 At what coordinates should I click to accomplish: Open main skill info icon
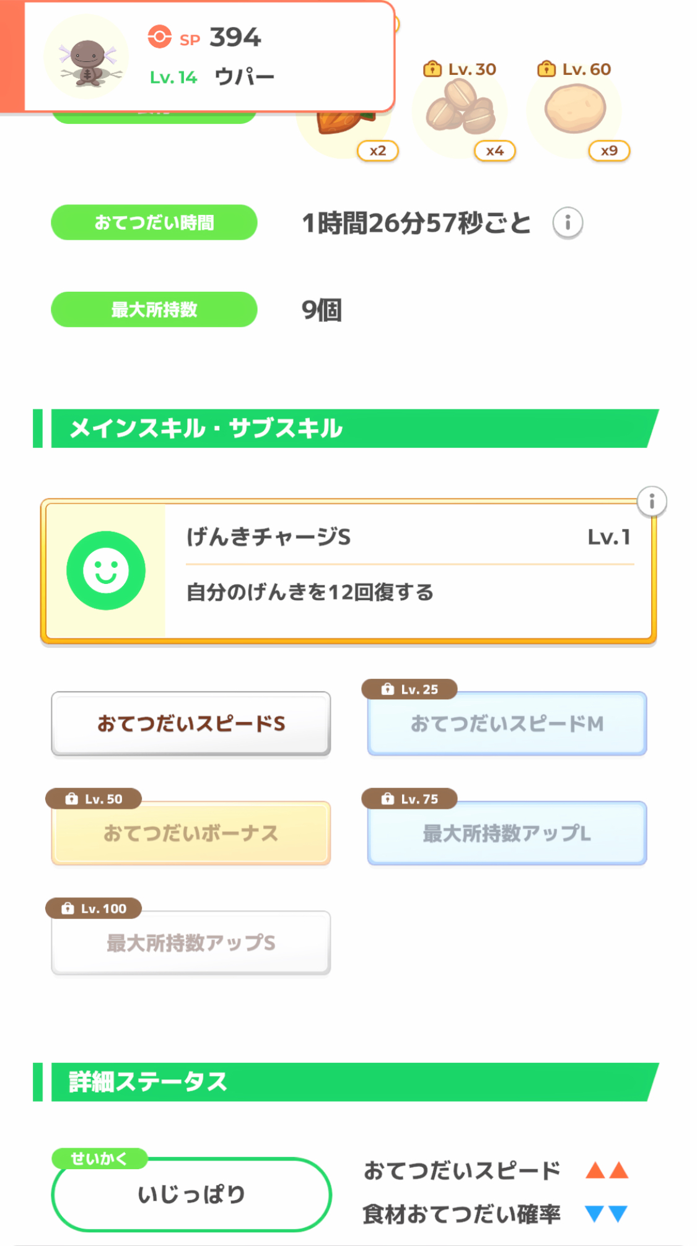point(652,501)
